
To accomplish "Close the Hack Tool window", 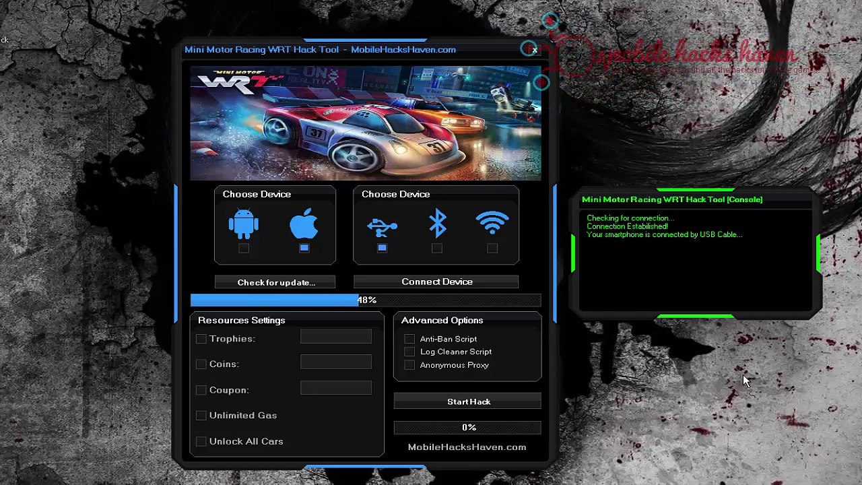I will [x=535, y=50].
